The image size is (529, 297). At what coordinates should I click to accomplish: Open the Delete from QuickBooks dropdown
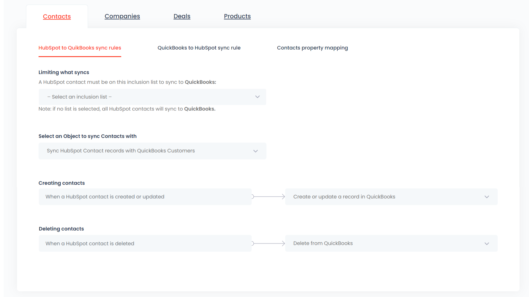391,243
